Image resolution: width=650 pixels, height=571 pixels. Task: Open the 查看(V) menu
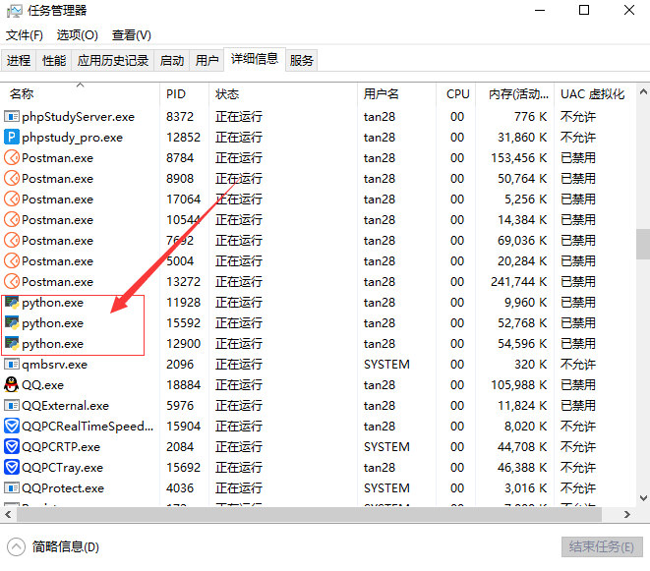coord(132,35)
